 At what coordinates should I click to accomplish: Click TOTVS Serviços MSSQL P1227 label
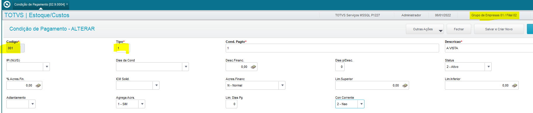[357, 15]
